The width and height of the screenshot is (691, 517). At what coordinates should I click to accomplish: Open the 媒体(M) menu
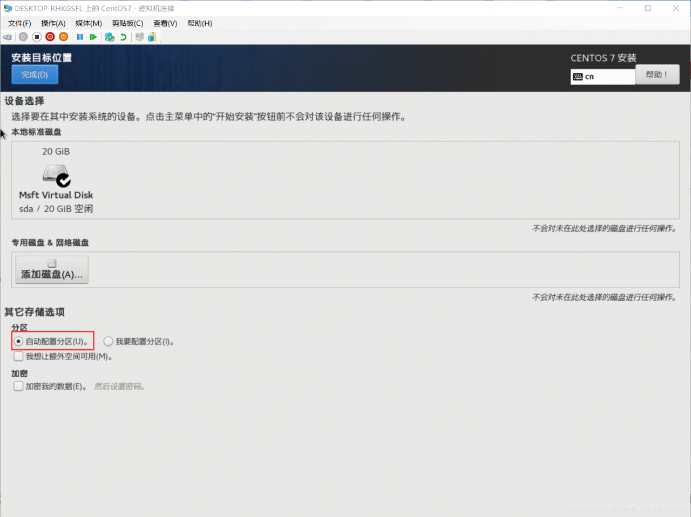pyautogui.click(x=89, y=23)
